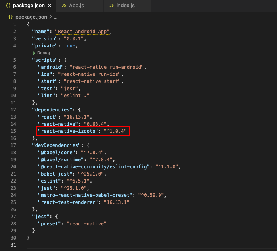Click the "eslint ." lint value

point(75,96)
